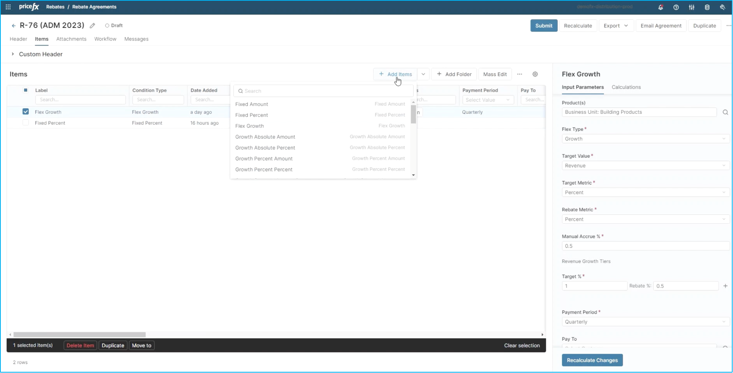Select Growth Absolute Amount from the list
733x373 pixels.
[265, 137]
